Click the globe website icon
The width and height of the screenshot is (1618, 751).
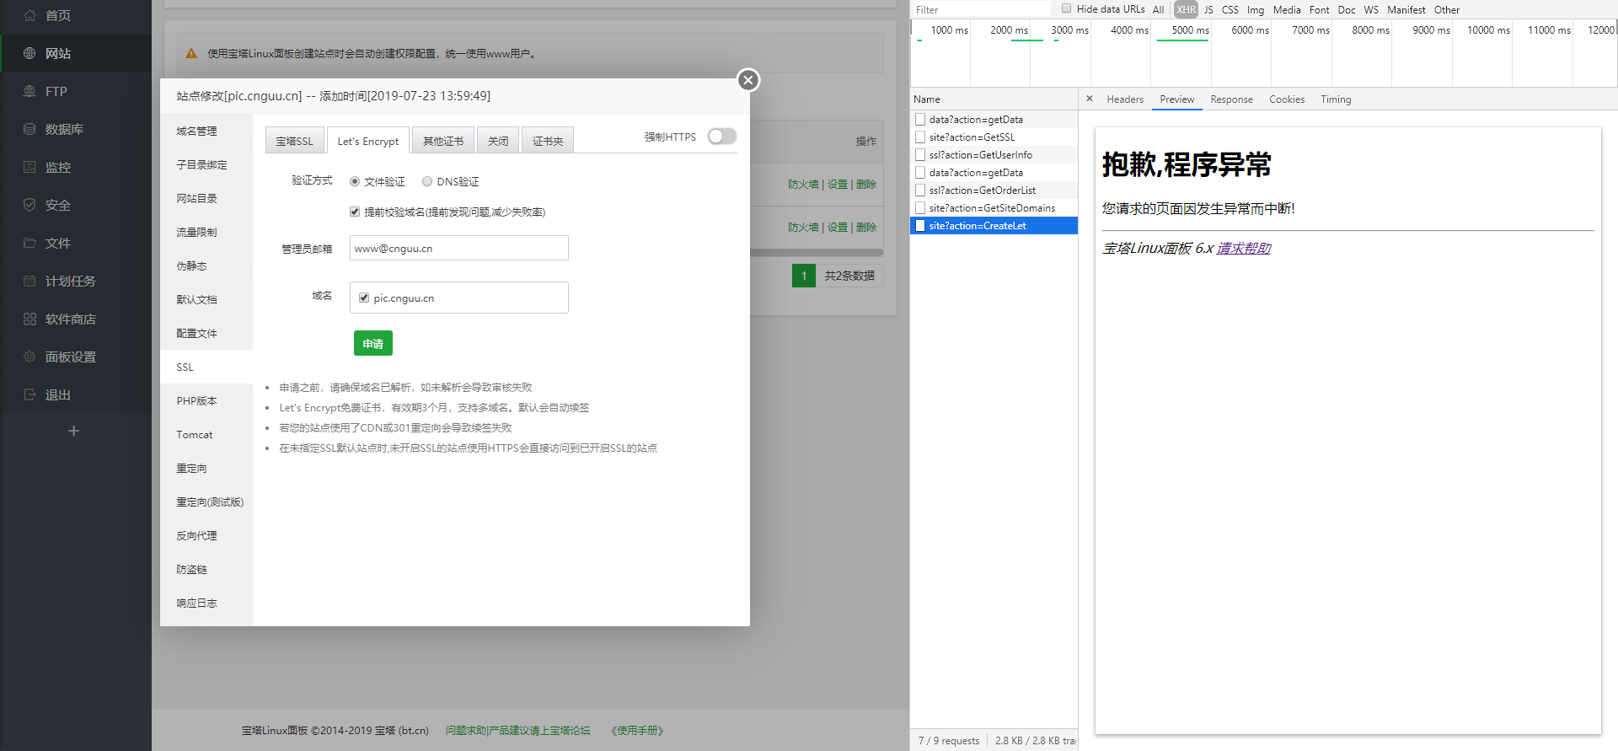pyautogui.click(x=29, y=53)
